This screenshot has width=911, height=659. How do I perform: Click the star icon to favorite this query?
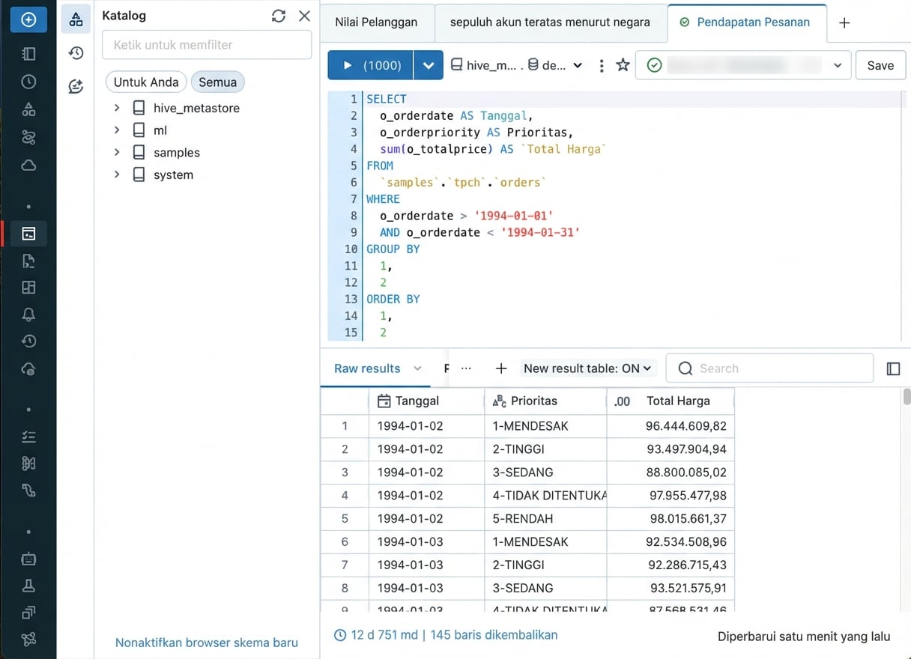pyautogui.click(x=623, y=65)
